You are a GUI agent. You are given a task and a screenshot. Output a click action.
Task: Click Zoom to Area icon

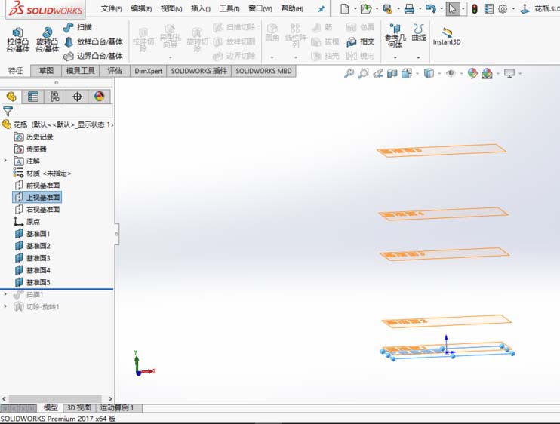point(363,73)
